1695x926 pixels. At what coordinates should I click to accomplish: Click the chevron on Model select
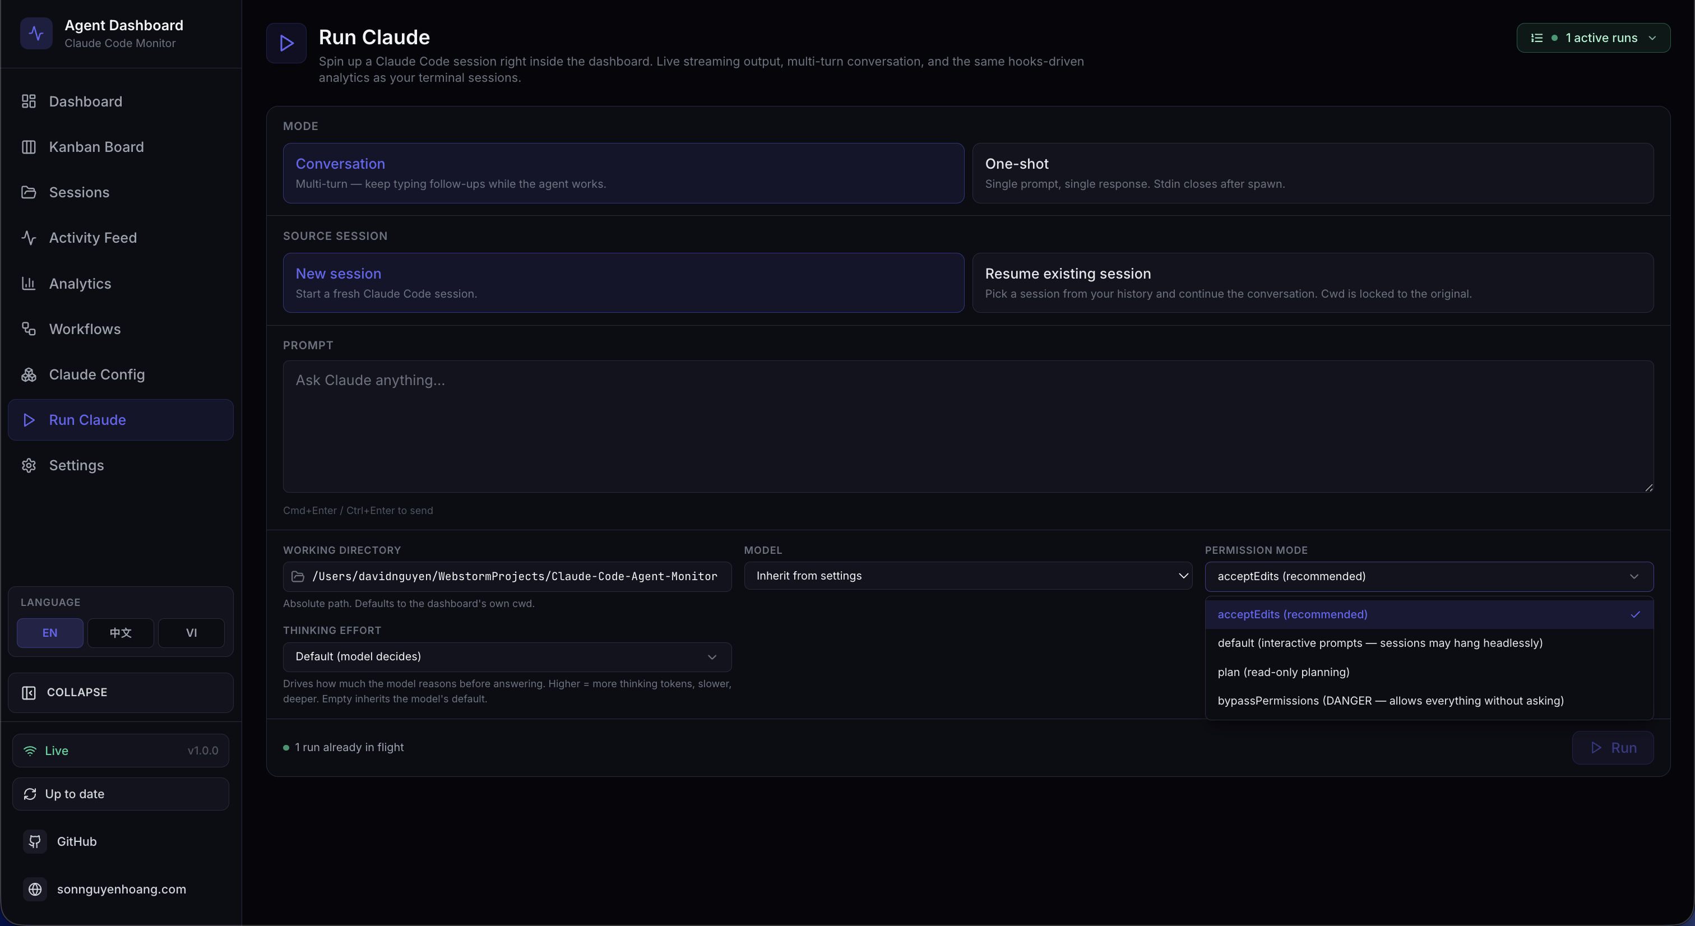click(x=1183, y=576)
